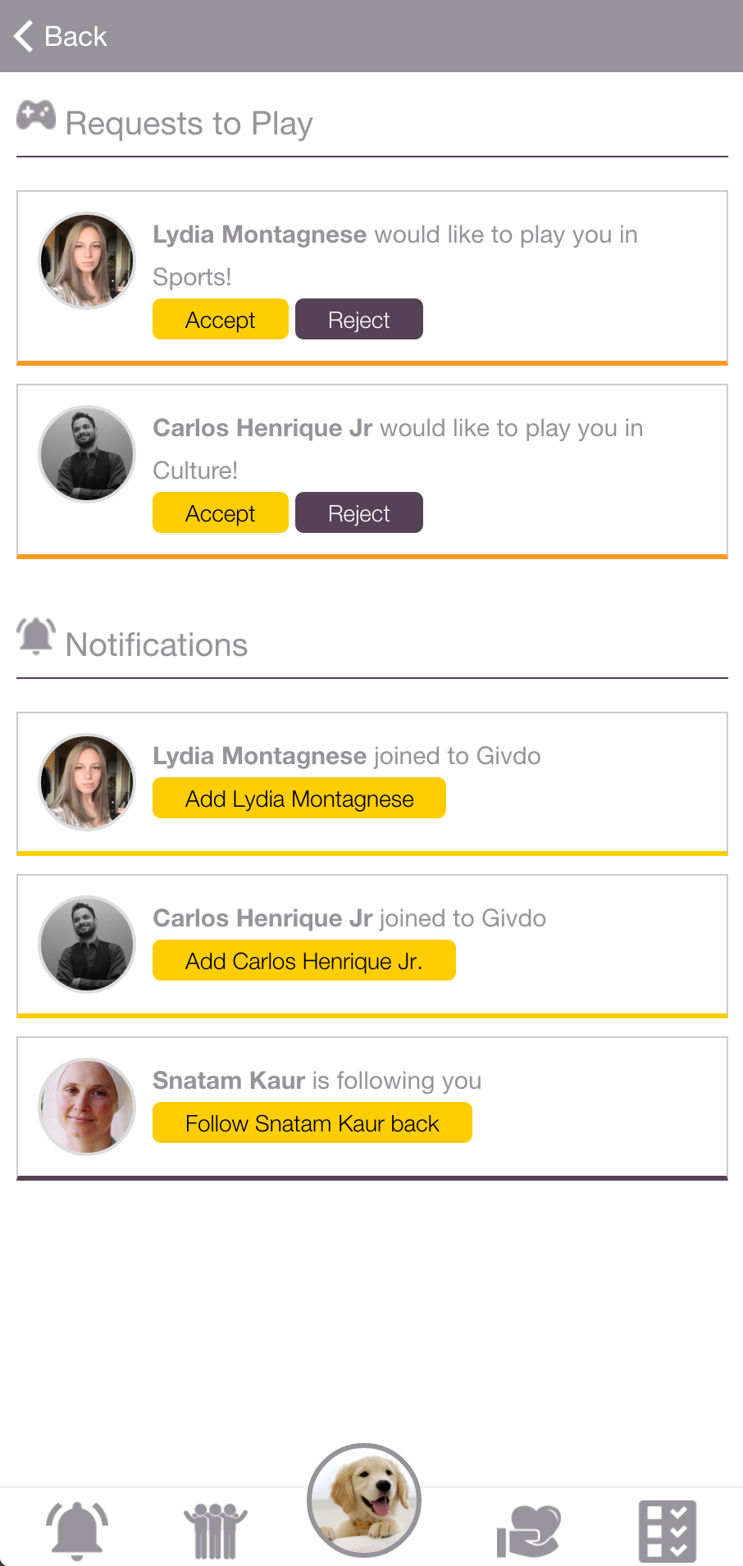Tap the game controller icon

pyautogui.click(x=36, y=116)
